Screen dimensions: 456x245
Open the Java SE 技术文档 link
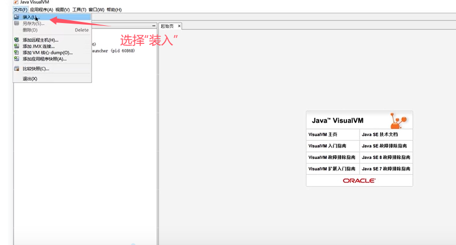tap(379, 134)
